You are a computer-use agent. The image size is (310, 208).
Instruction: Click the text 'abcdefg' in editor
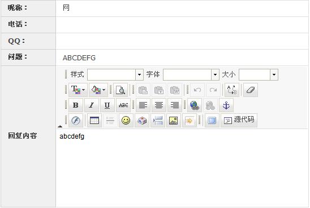[72, 136]
